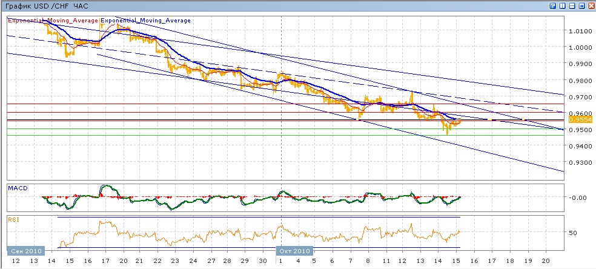This screenshot has height=269, width=596.
Task: Maximize the chart window
Action: (x=580, y=5)
